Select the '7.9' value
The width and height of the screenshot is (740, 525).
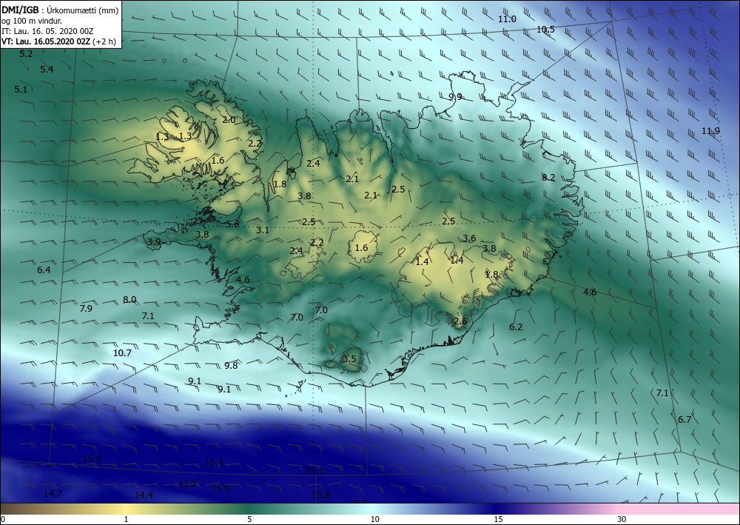(x=86, y=309)
